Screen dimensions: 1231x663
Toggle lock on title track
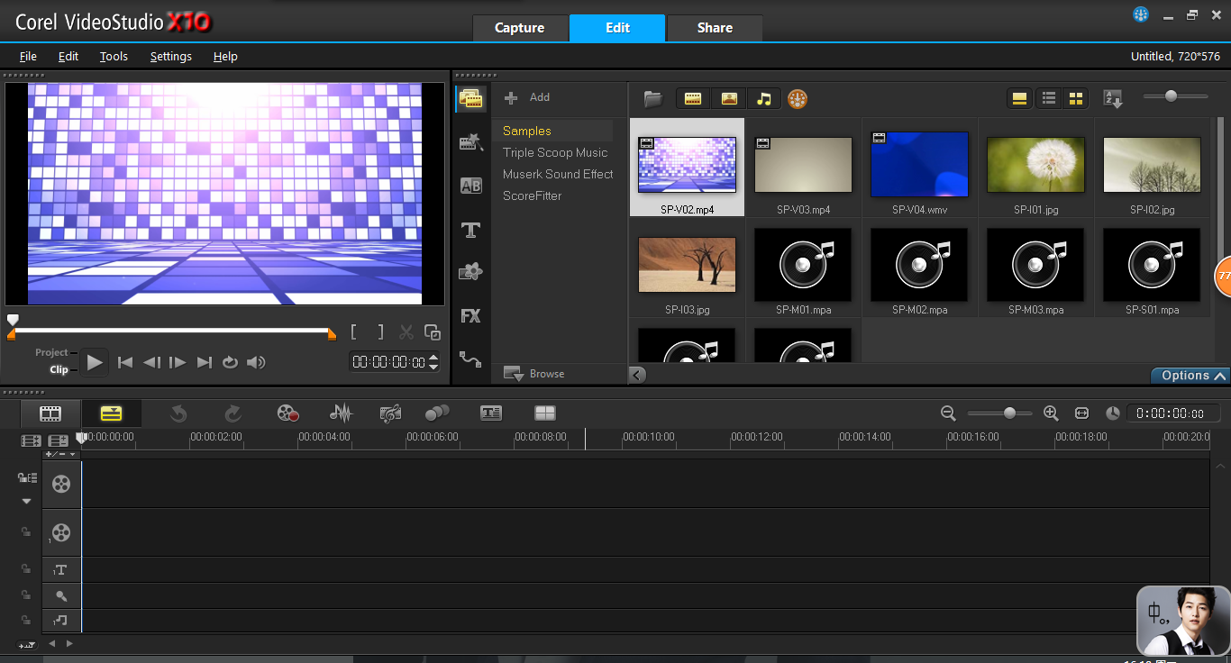26,569
